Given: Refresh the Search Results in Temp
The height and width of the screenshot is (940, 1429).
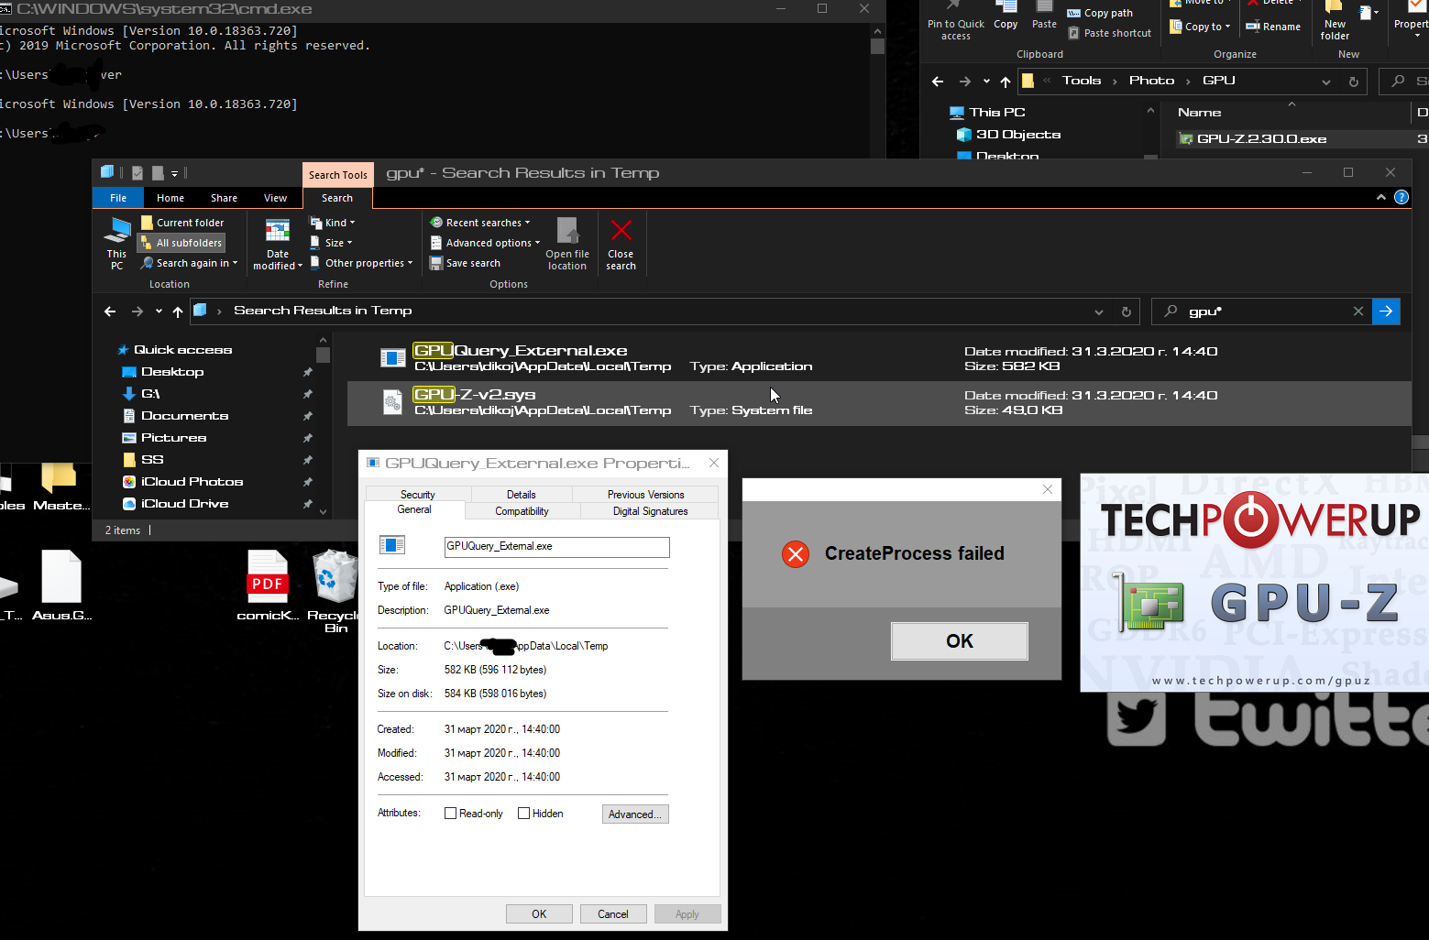Looking at the screenshot, I should tap(1127, 312).
